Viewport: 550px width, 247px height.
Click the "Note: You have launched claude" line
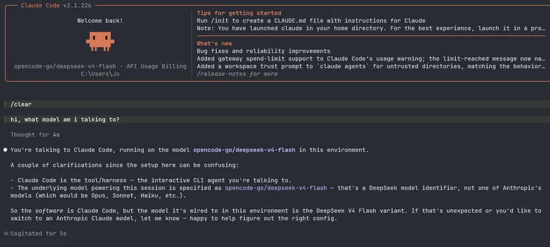(371, 28)
